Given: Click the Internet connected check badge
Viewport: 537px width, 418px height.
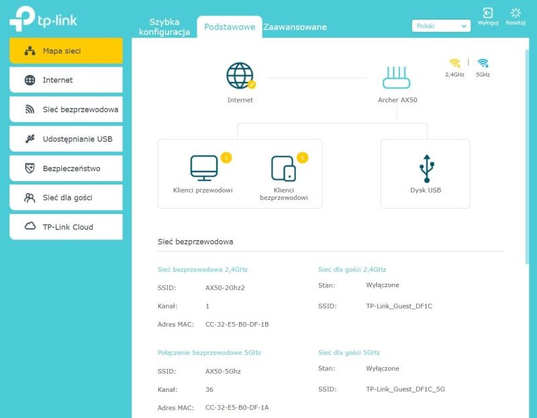Looking at the screenshot, I should click(x=252, y=85).
